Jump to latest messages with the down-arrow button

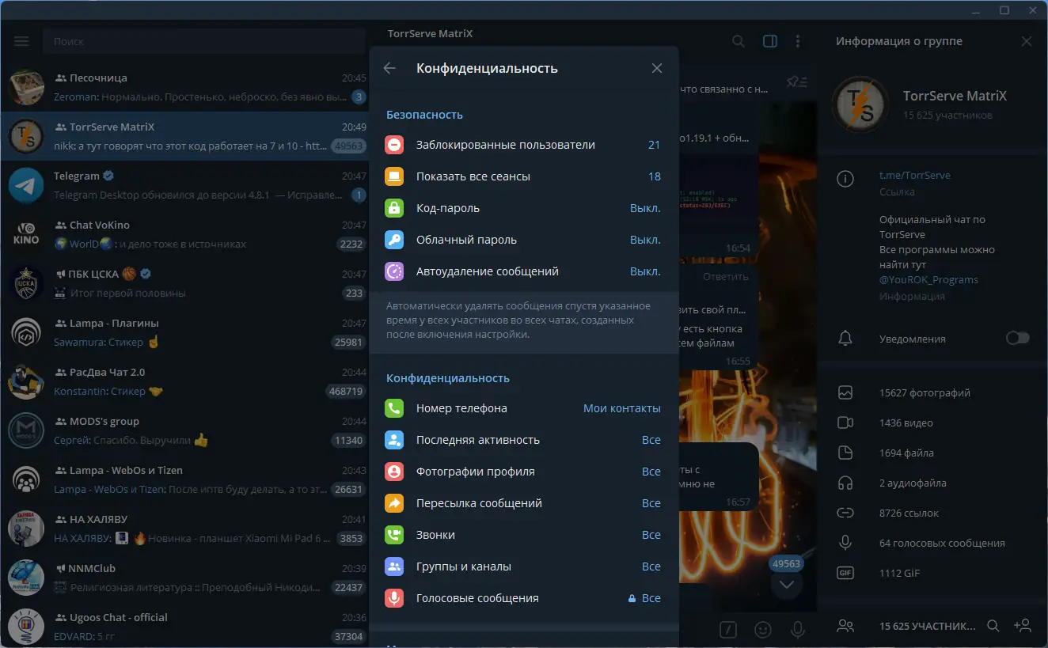[786, 585]
